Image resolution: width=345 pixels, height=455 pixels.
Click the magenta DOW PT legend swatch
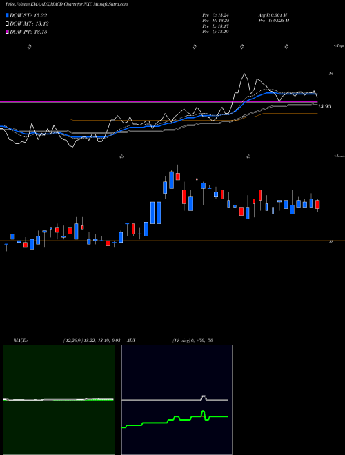coord(7,32)
